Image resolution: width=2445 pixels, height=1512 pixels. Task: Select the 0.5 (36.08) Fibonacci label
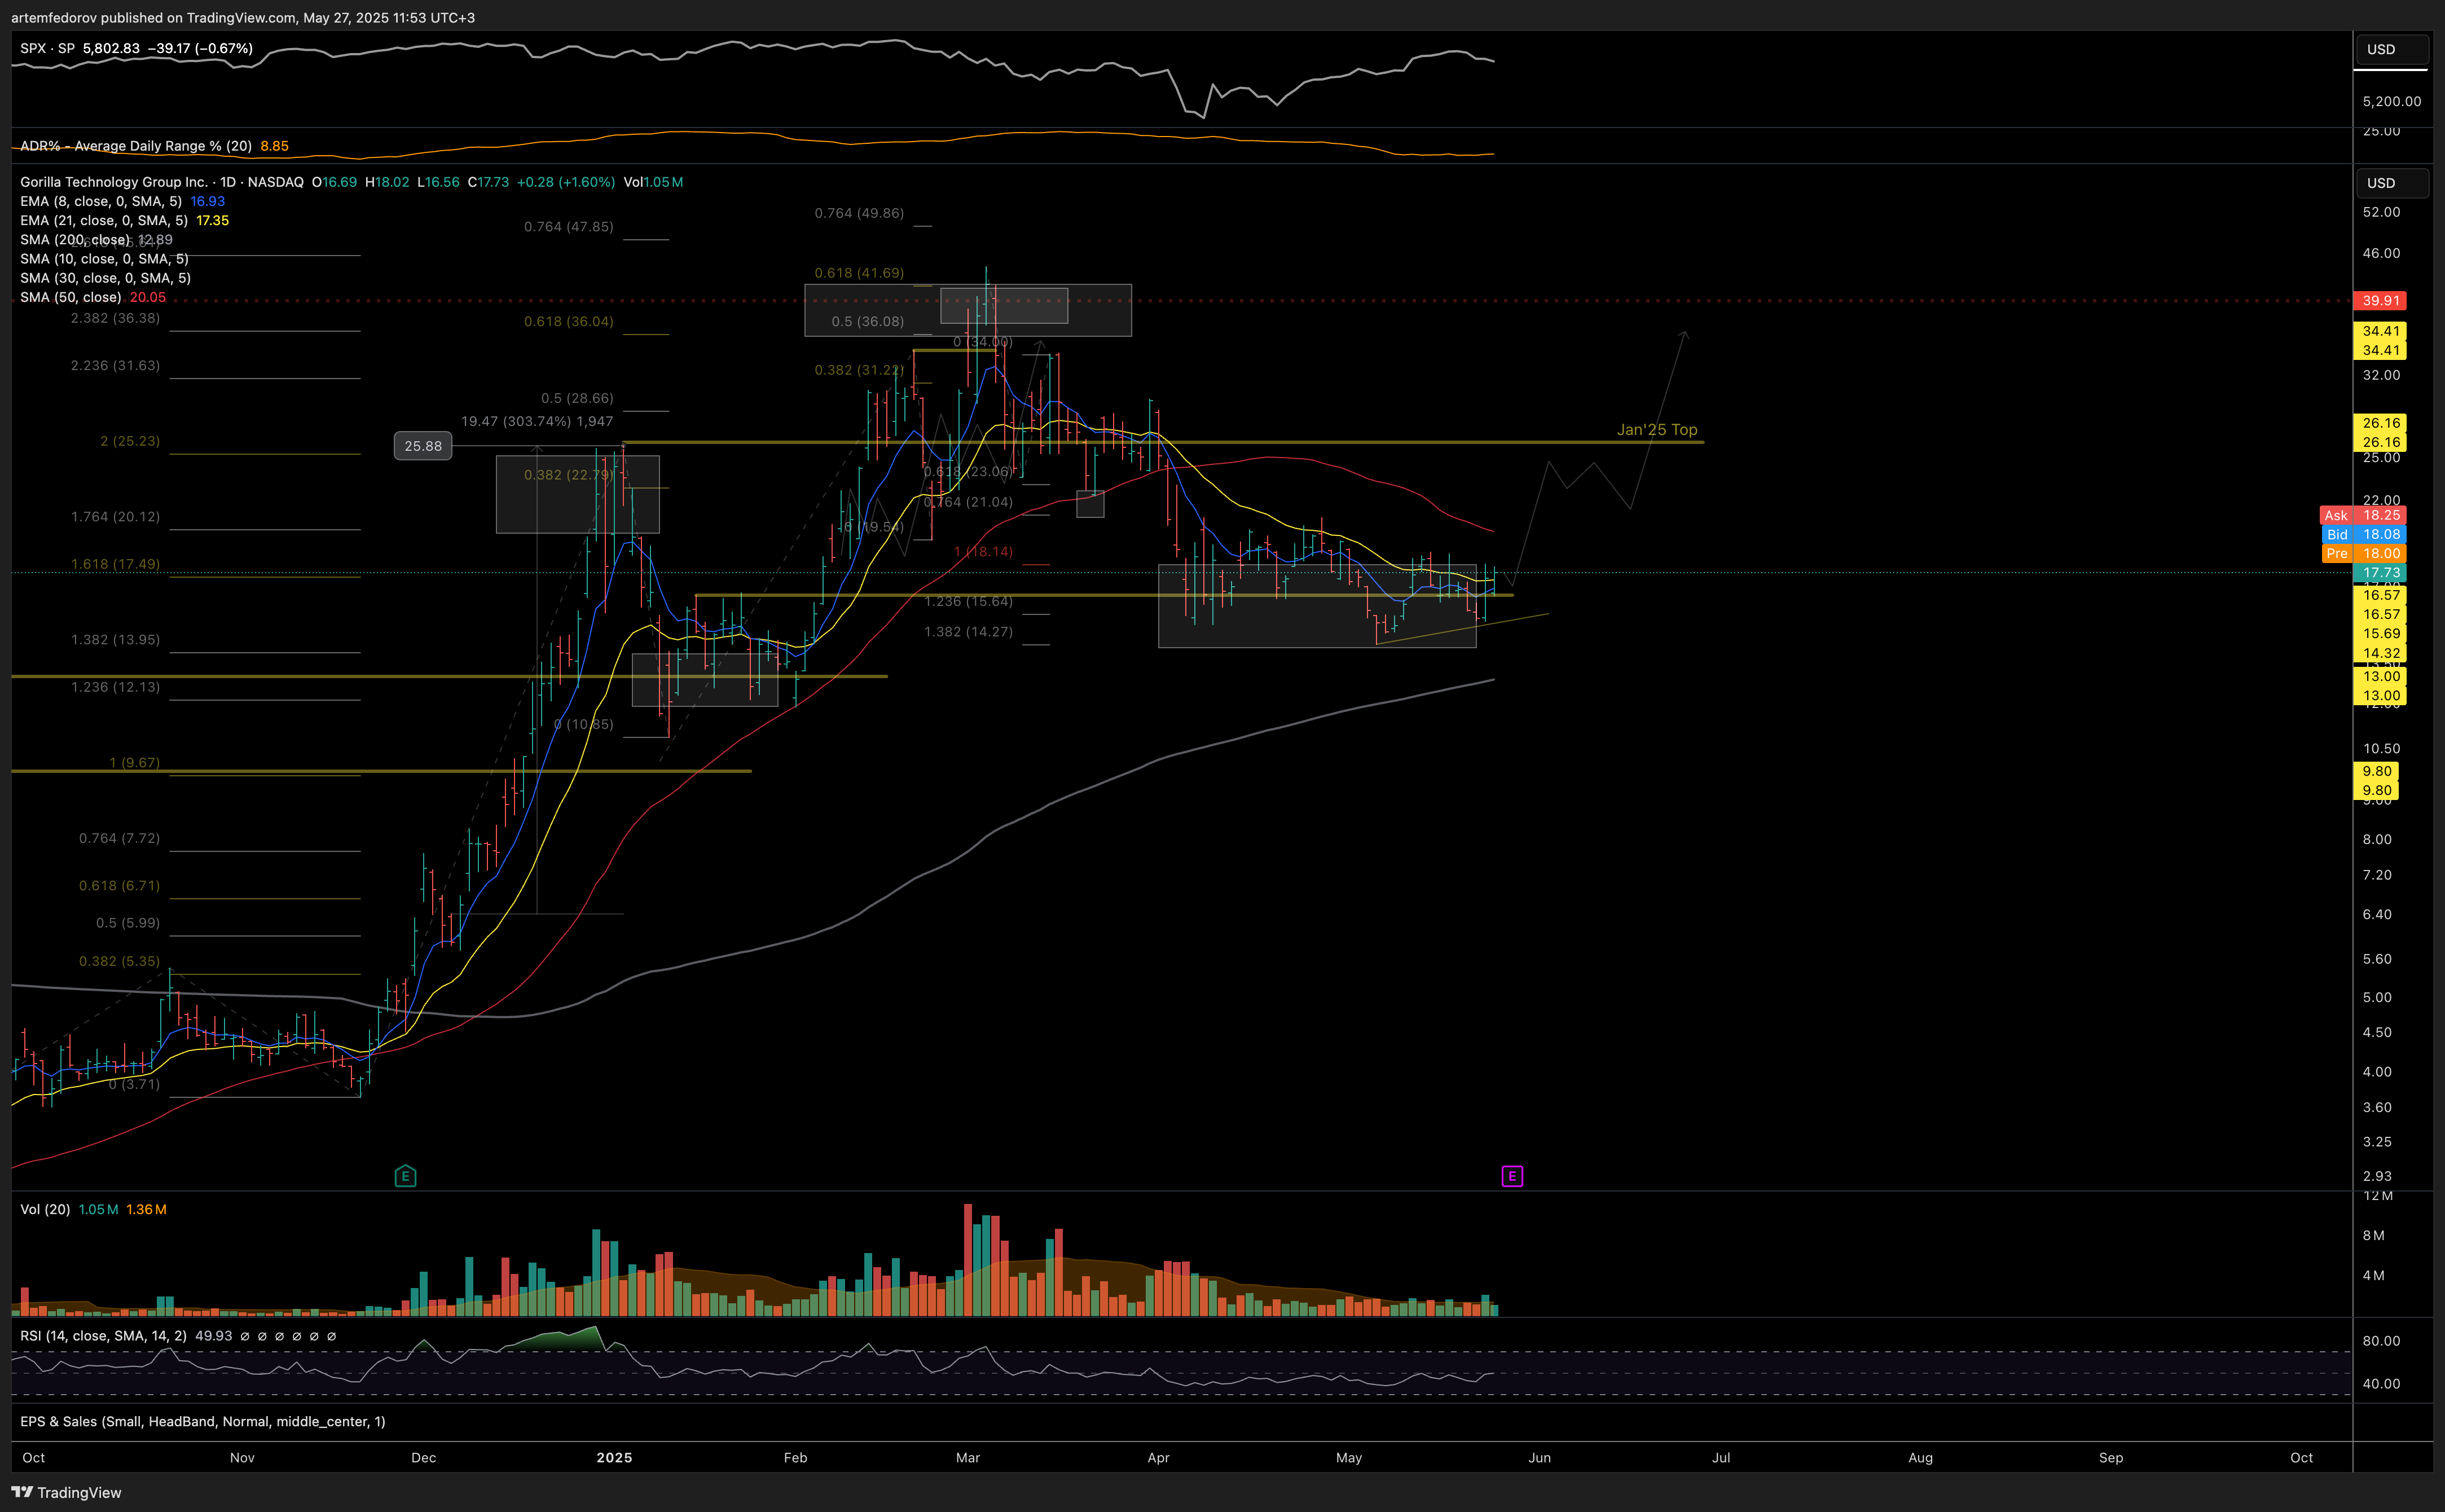(868, 322)
